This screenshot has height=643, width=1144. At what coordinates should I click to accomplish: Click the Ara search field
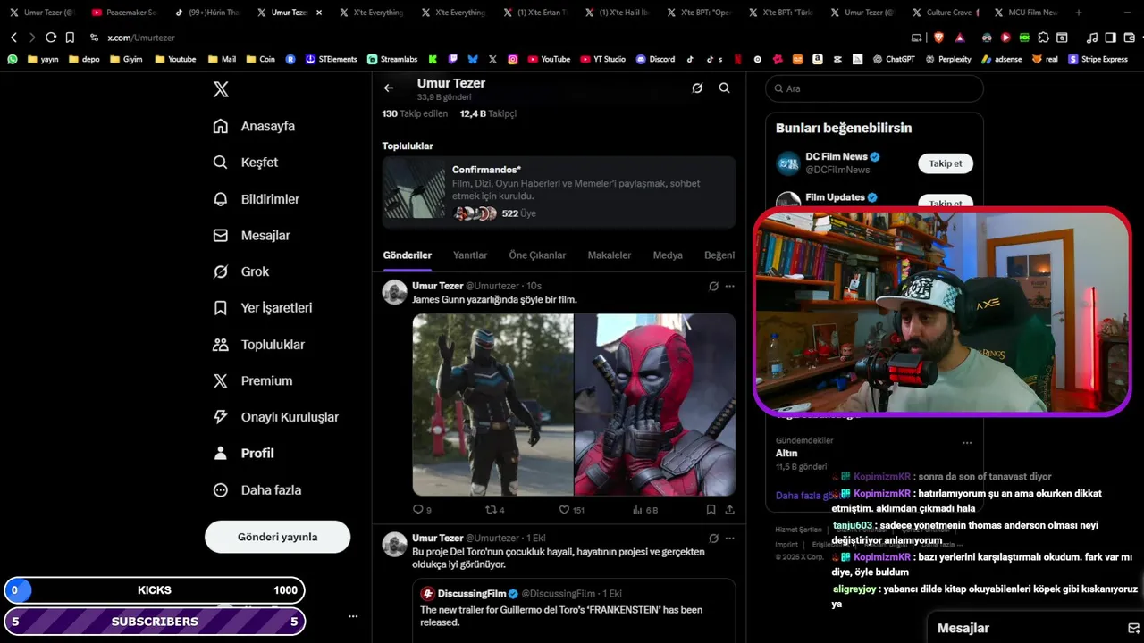point(874,88)
